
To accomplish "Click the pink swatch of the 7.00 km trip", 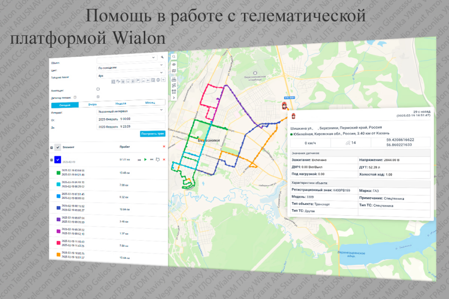I will (58, 243).
